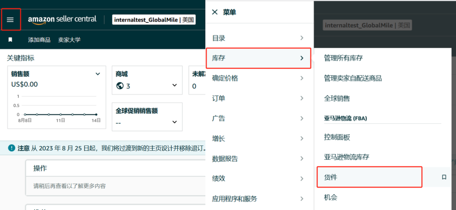Image resolution: width=456 pixels, height=210 pixels.
Task: Expand the 绩效 menu chevron
Action: (x=302, y=179)
